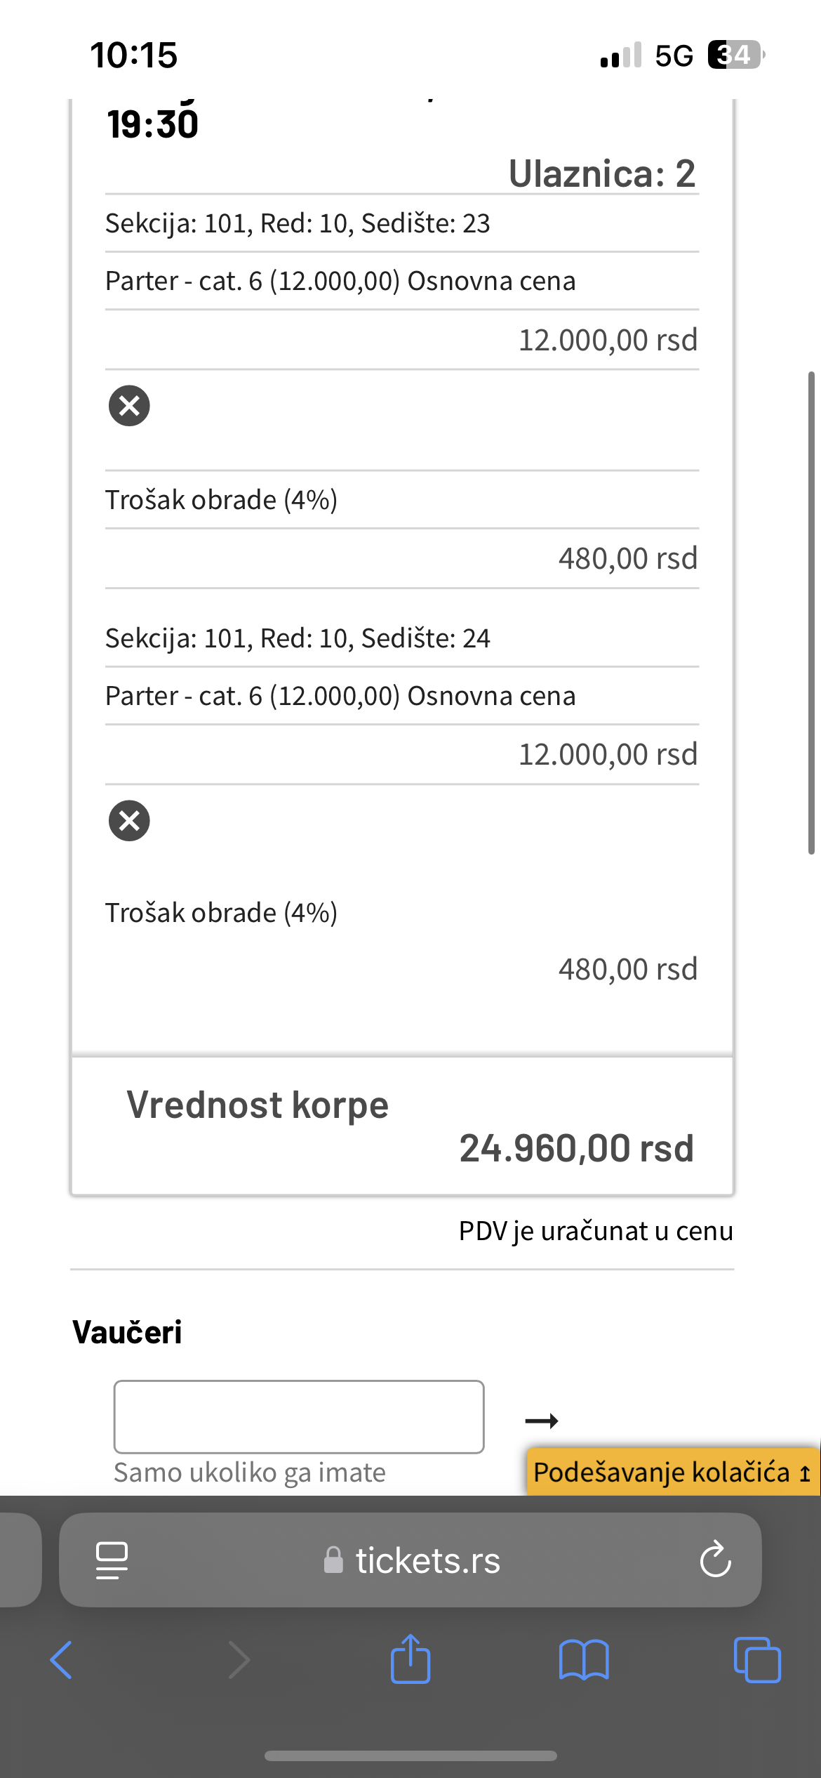Submit voucher with arrow button
Viewport: 821px width, 1778px height.
pos(542,1421)
